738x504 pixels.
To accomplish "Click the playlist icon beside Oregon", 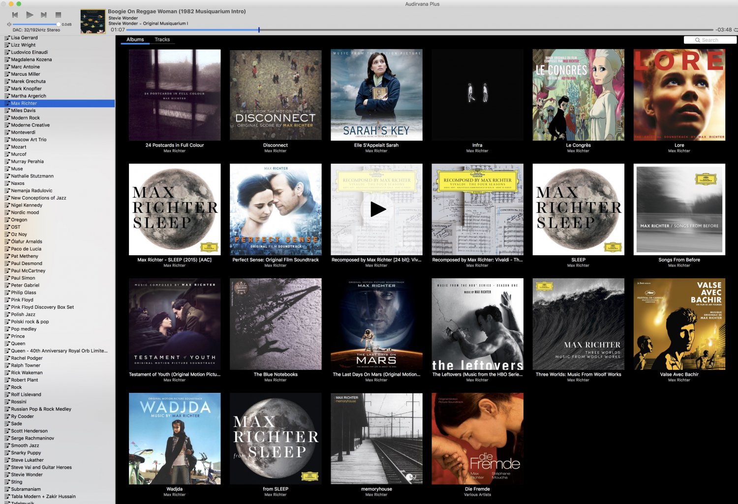I will point(7,220).
